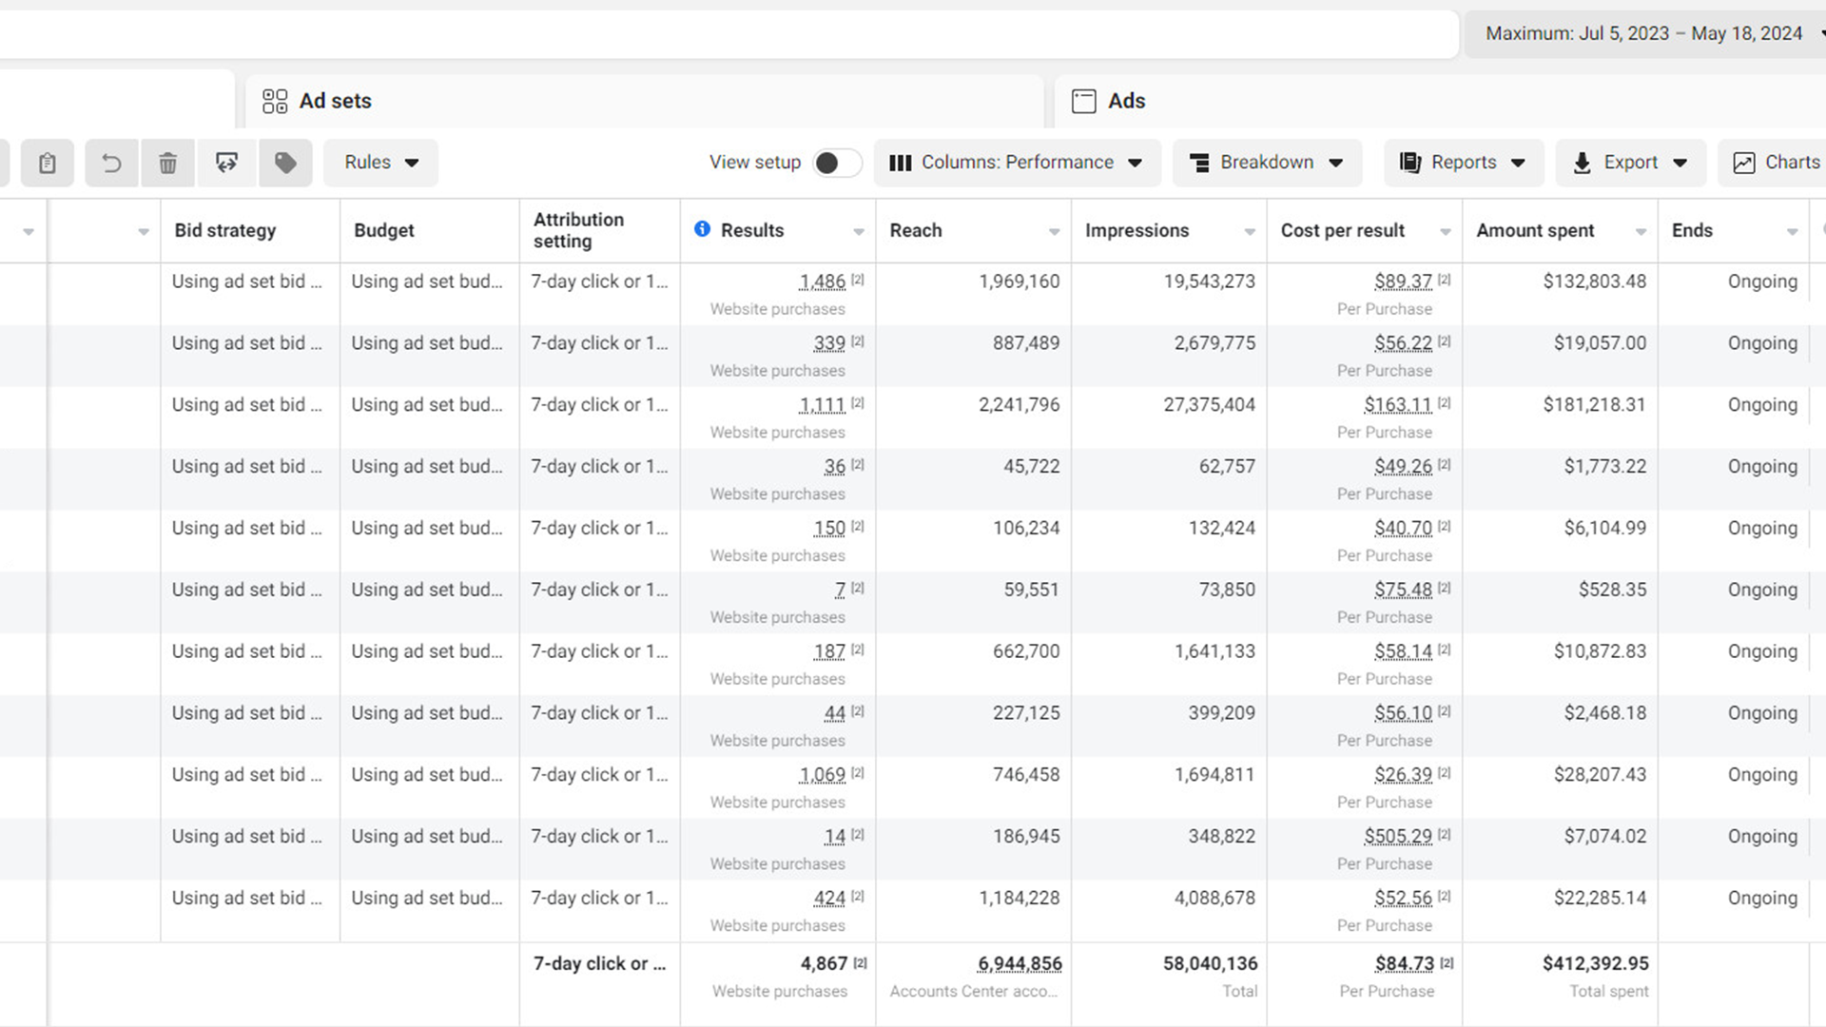This screenshot has width=1826, height=1027.
Task: Open the Amount spent column sort arrow
Action: pyautogui.click(x=1641, y=232)
